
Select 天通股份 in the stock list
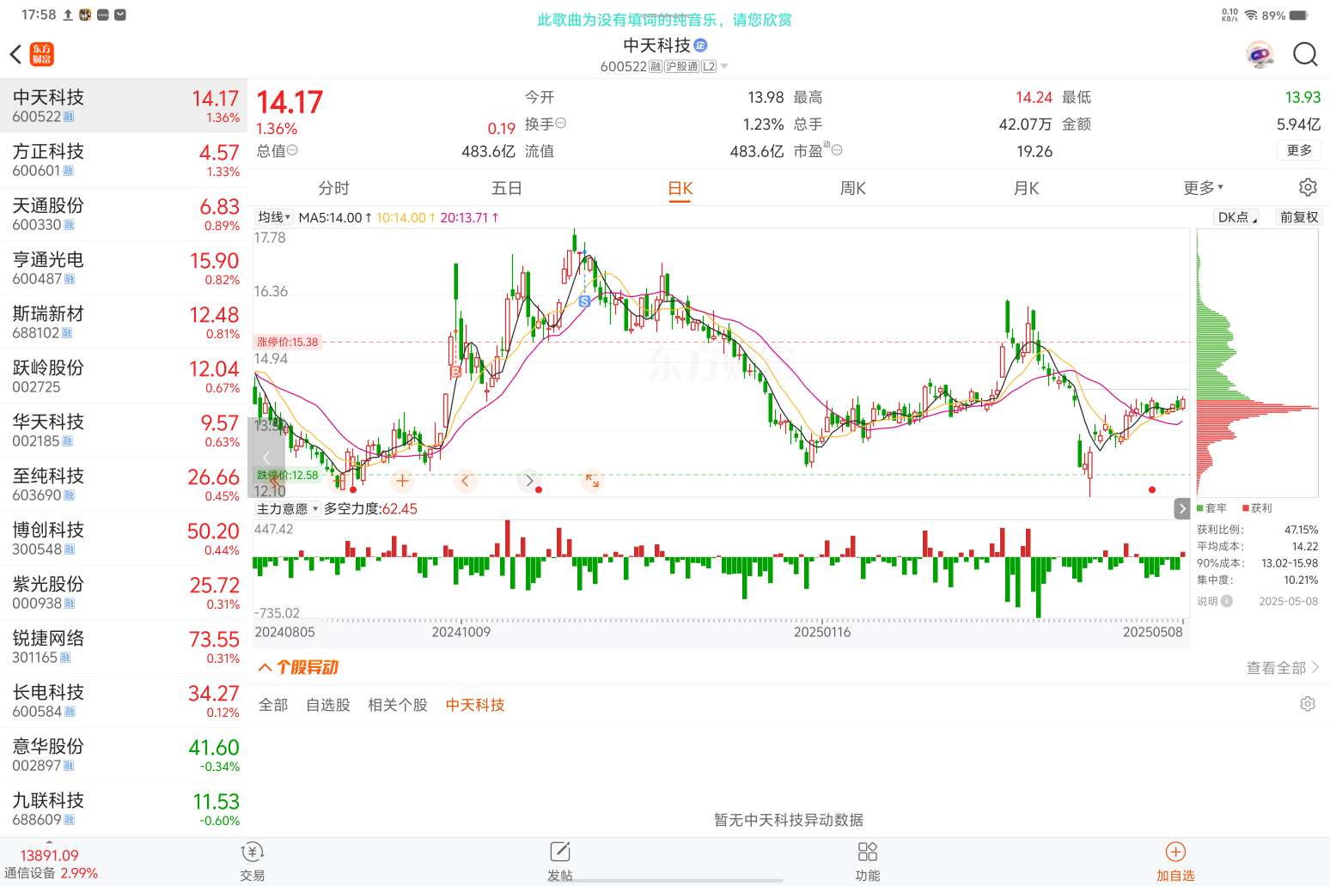pos(124,214)
